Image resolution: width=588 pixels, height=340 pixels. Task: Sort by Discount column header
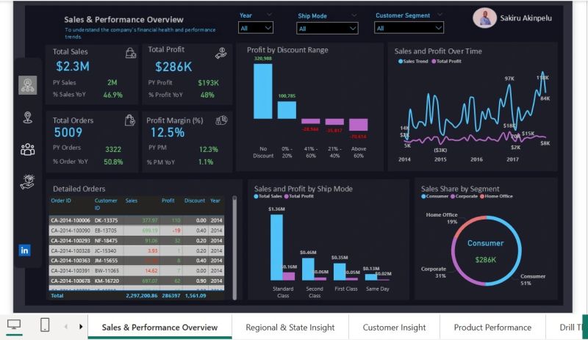coord(195,200)
